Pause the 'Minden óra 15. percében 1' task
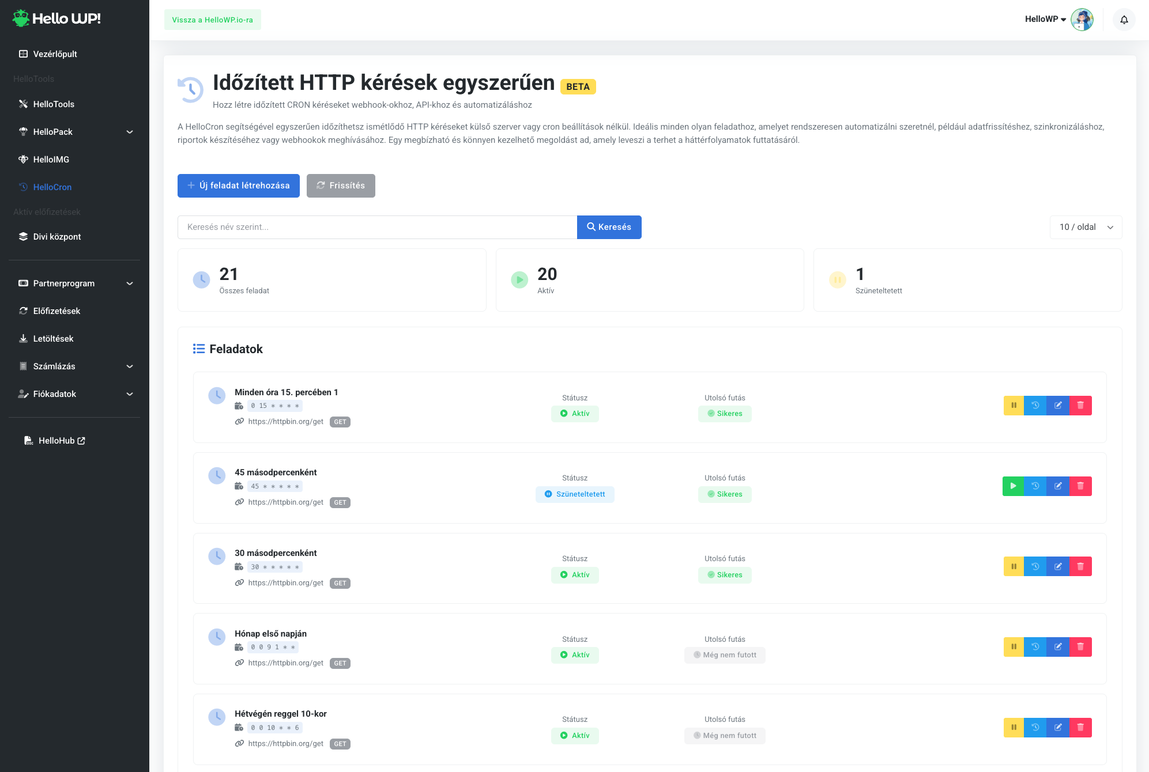This screenshot has width=1149, height=772. tap(1014, 406)
